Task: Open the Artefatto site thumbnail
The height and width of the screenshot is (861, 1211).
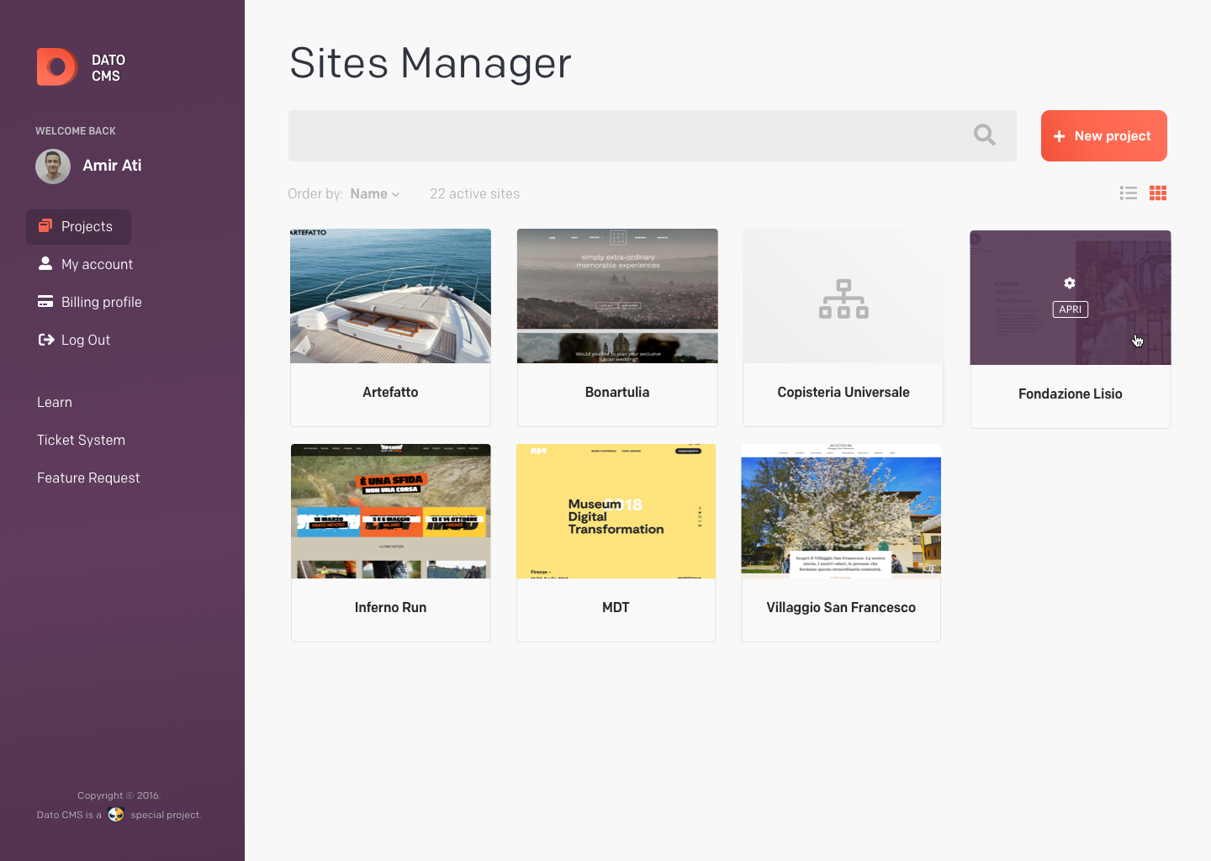Action: 390,296
